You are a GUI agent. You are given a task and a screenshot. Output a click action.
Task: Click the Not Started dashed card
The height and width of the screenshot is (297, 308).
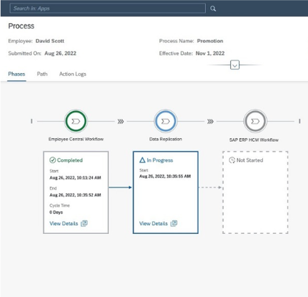(x=255, y=192)
